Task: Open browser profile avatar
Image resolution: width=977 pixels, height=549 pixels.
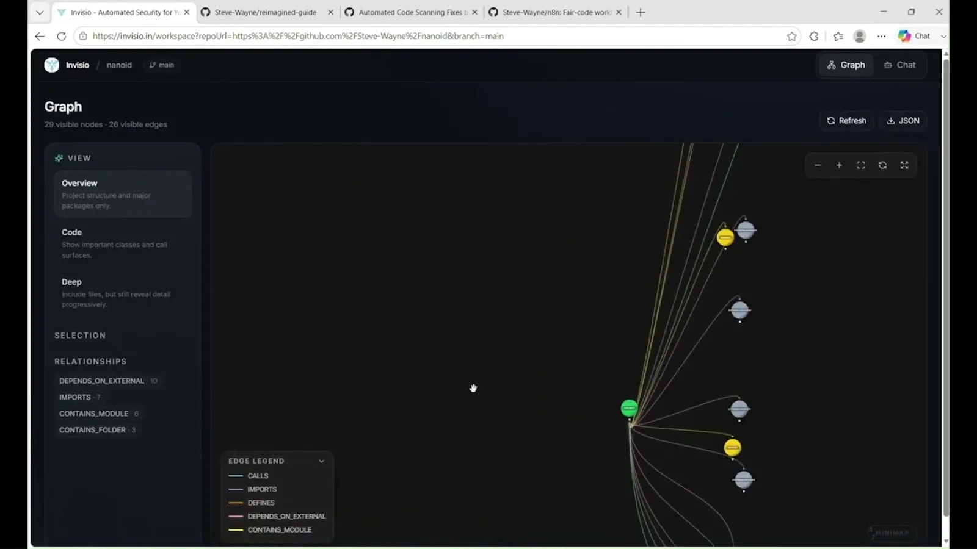Action: tap(860, 36)
